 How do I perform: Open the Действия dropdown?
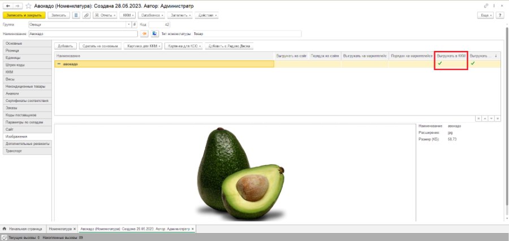pos(206,15)
